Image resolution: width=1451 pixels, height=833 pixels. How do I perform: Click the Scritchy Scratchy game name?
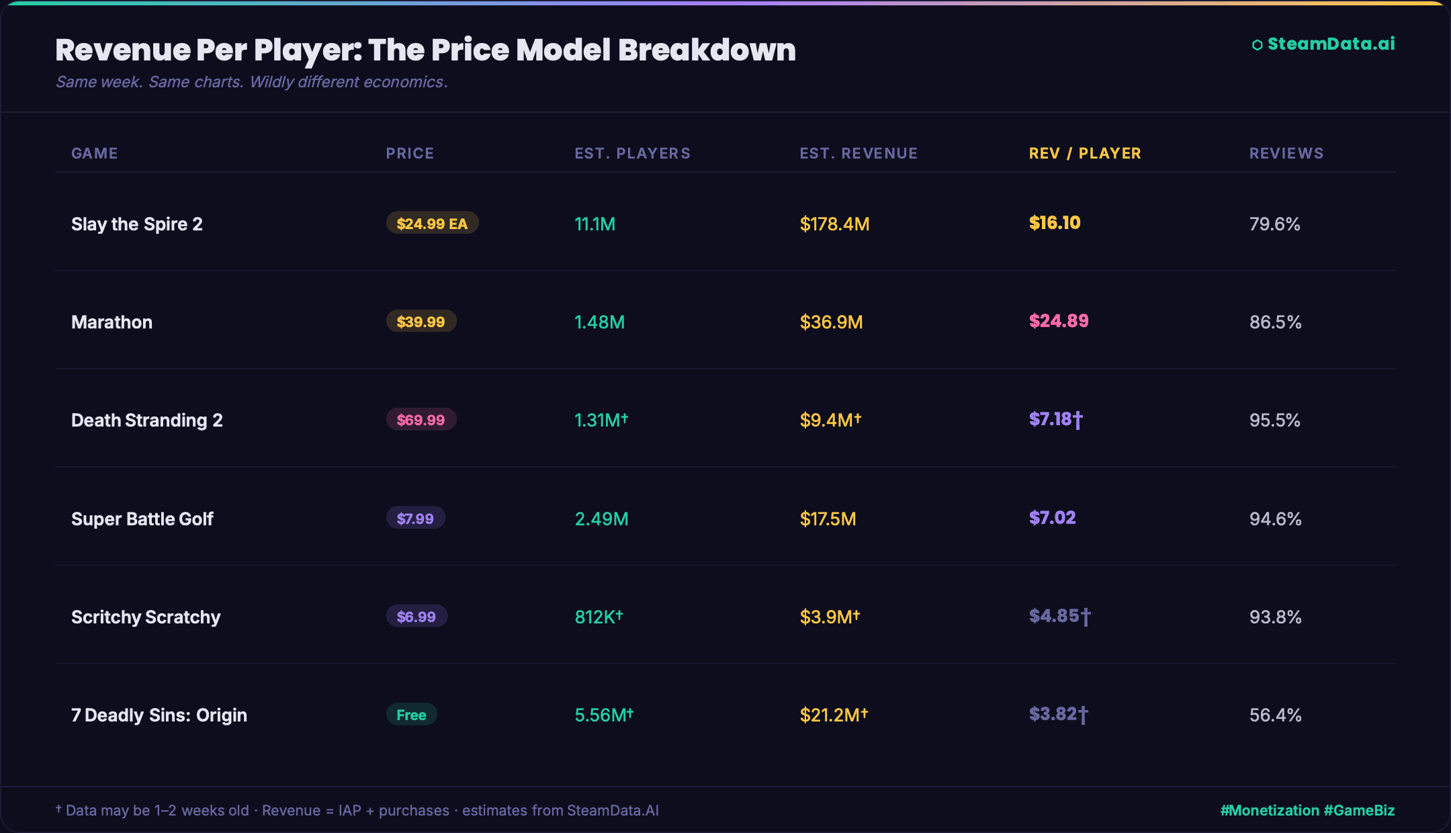point(146,617)
